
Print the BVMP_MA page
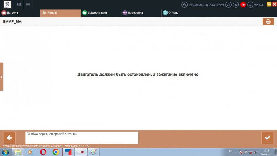pyautogui.click(x=268, y=21)
